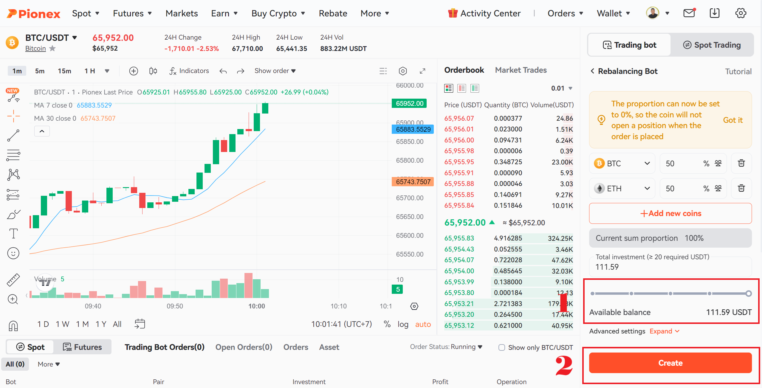762x388 pixels.
Task: Favorite Bitcoin with the star icon
Action: (52, 48)
